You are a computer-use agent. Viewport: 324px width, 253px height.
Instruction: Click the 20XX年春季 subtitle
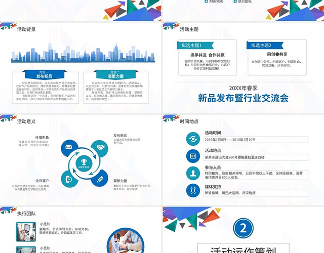click(243, 88)
